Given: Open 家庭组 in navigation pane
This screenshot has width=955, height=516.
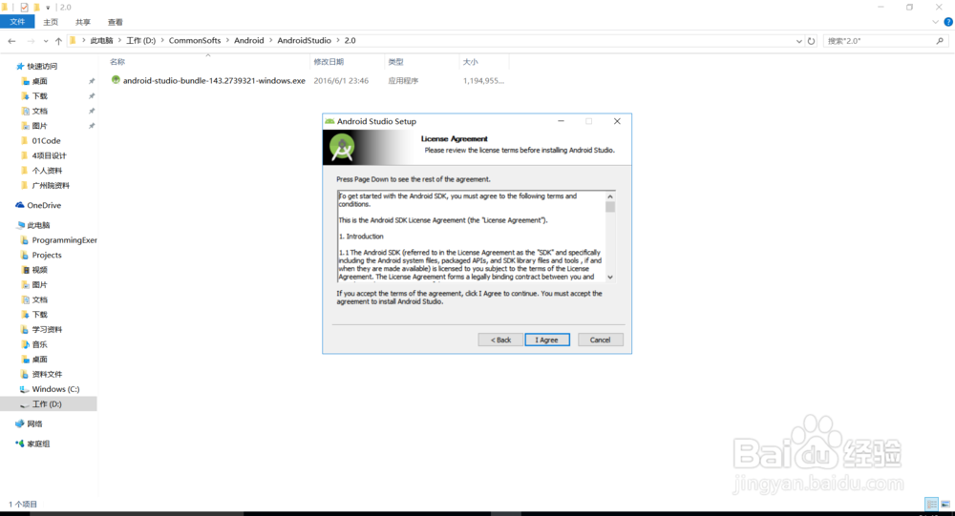Looking at the screenshot, I should (38, 444).
